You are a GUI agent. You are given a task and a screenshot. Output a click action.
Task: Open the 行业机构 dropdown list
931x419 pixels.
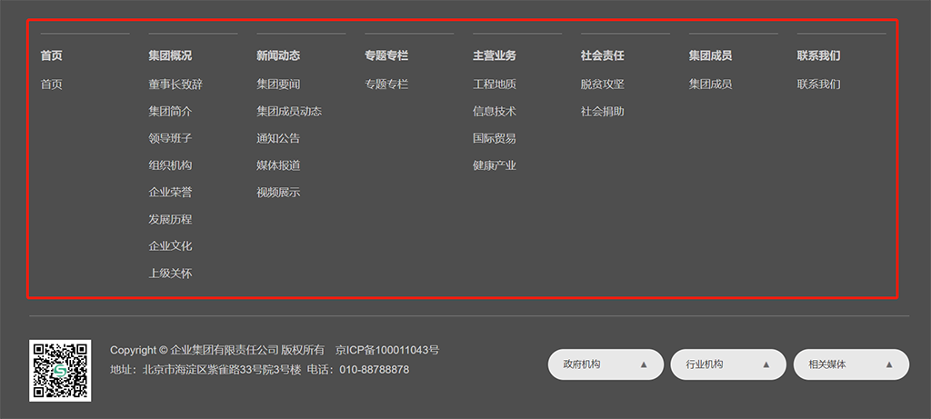(727, 364)
